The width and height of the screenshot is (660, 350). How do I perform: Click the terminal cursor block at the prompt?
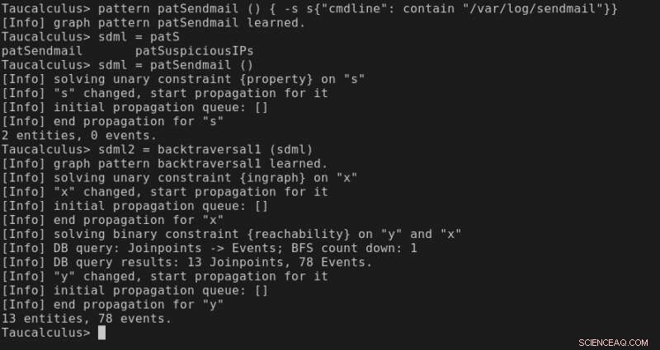coord(101,333)
